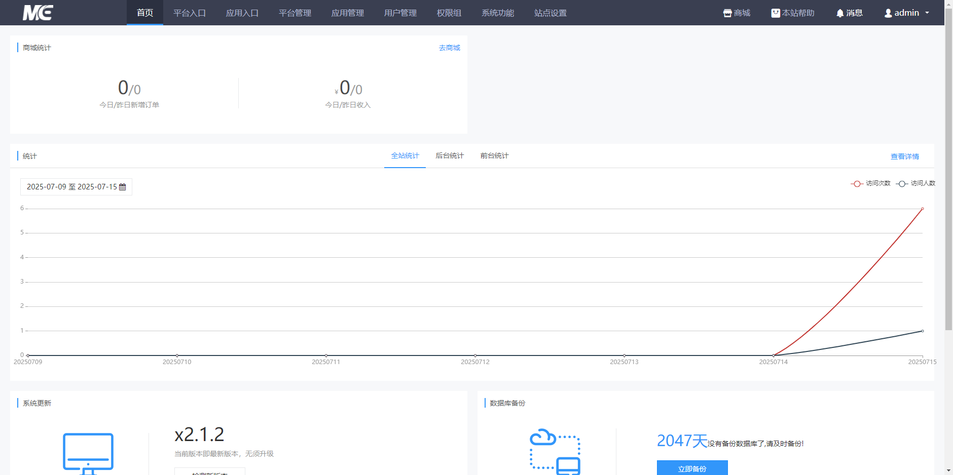Click the 去商城 link
953x475 pixels.
click(x=449, y=47)
